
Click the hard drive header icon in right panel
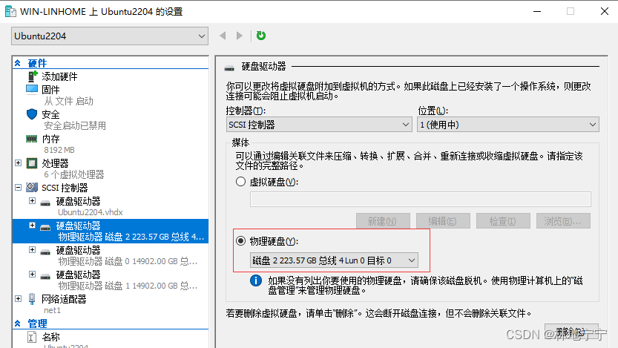click(229, 68)
